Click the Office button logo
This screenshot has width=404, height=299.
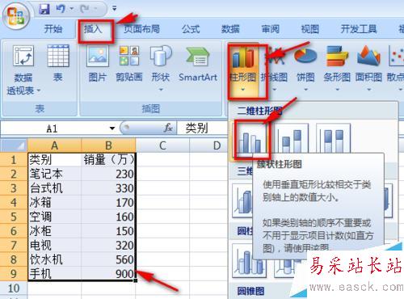[x=15, y=15]
